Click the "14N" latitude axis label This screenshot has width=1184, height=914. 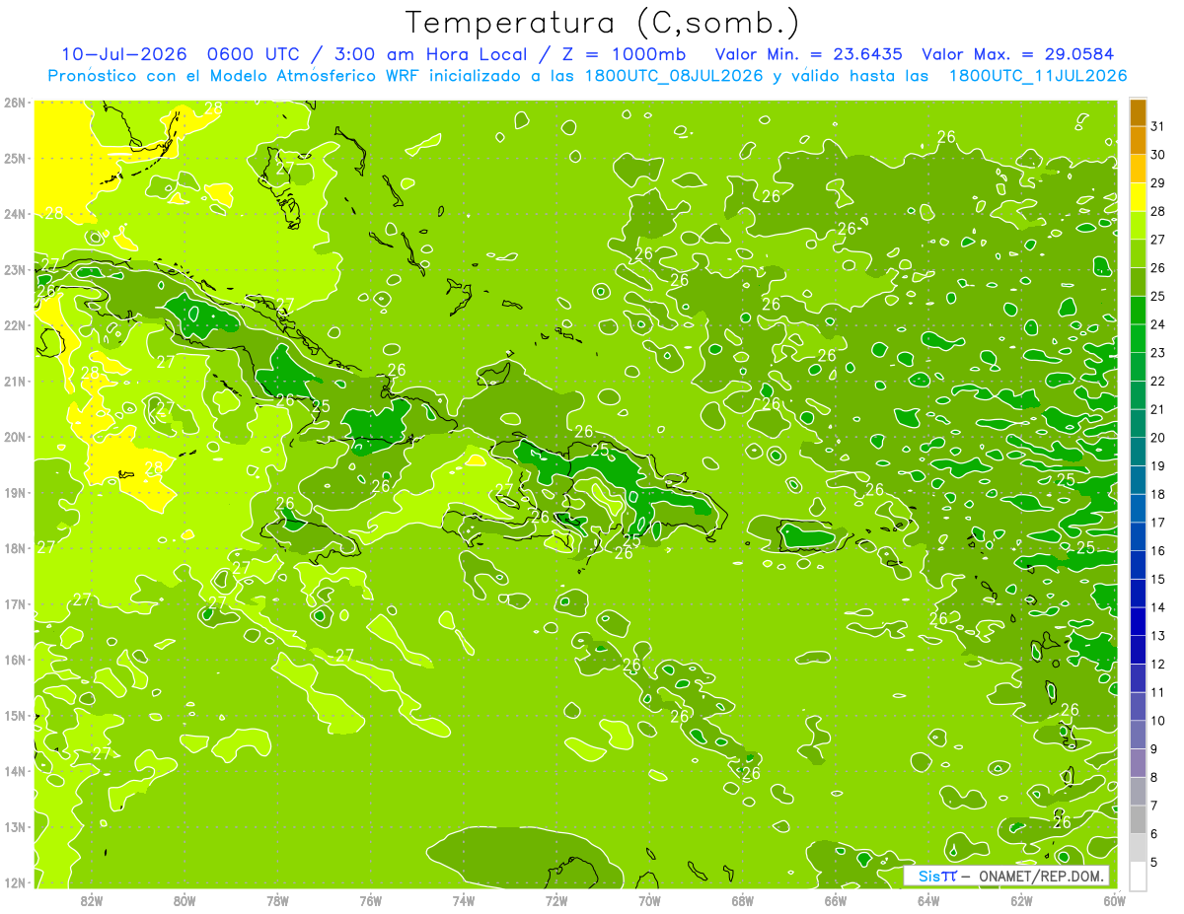14,771
